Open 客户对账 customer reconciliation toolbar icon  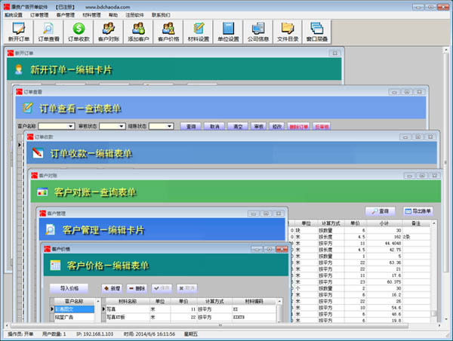(x=109, y=32)
